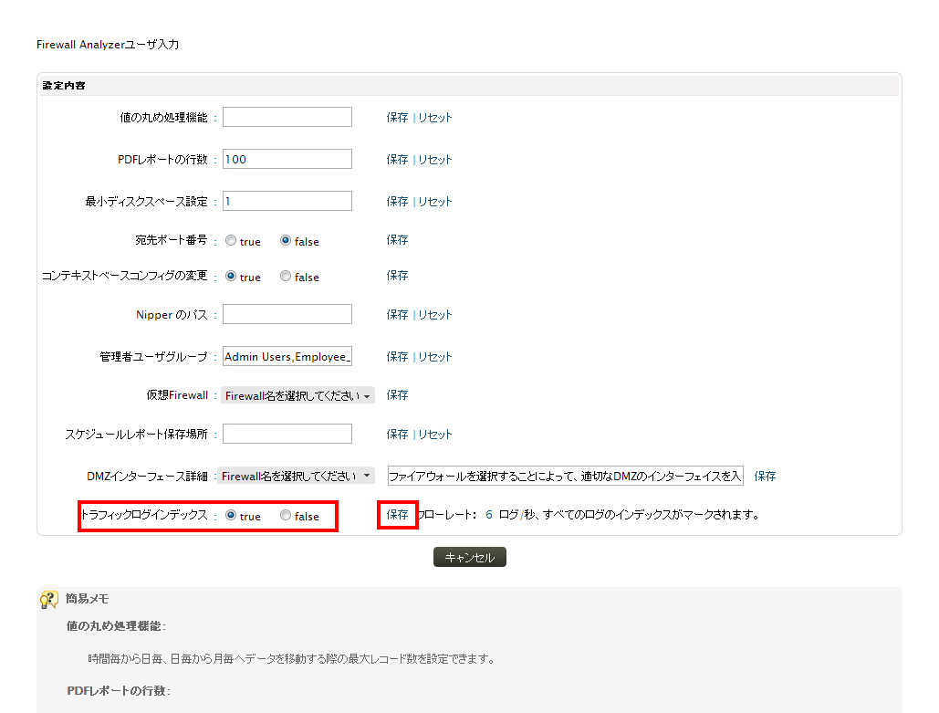Select true for 宛先ポート番号
Image resolution: width=939 pixels, height=713 pixels.
click(x=231, y=240)
